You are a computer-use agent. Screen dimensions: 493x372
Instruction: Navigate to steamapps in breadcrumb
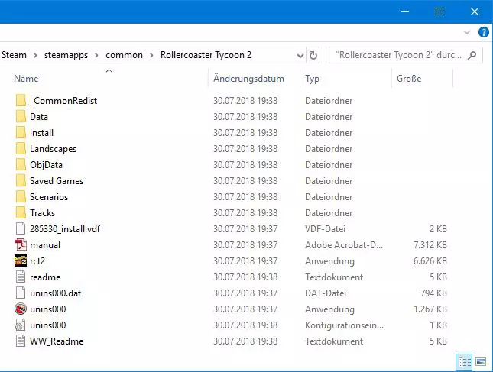(66, 55)
